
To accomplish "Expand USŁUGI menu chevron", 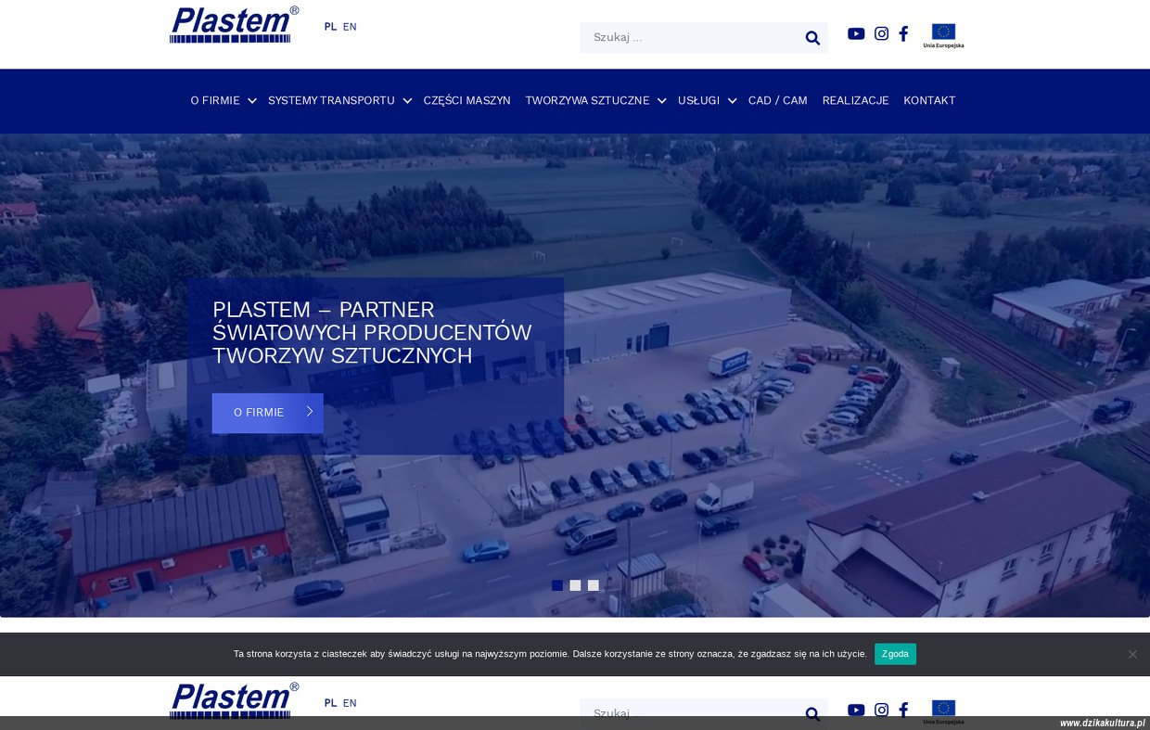I will click(x=732, y=101).
